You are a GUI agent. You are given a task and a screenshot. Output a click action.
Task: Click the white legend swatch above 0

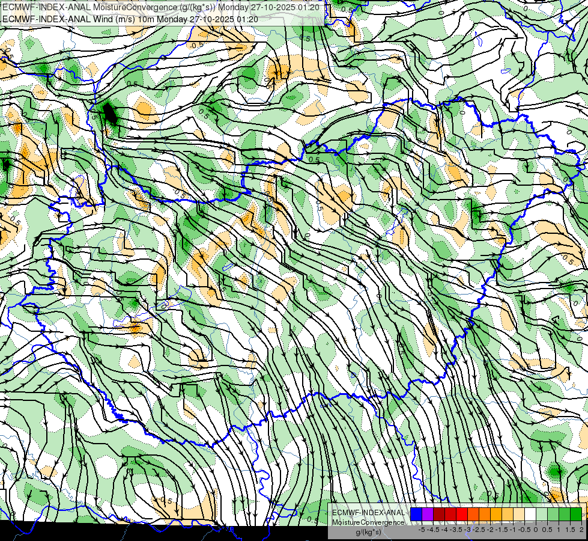(530, 514)
